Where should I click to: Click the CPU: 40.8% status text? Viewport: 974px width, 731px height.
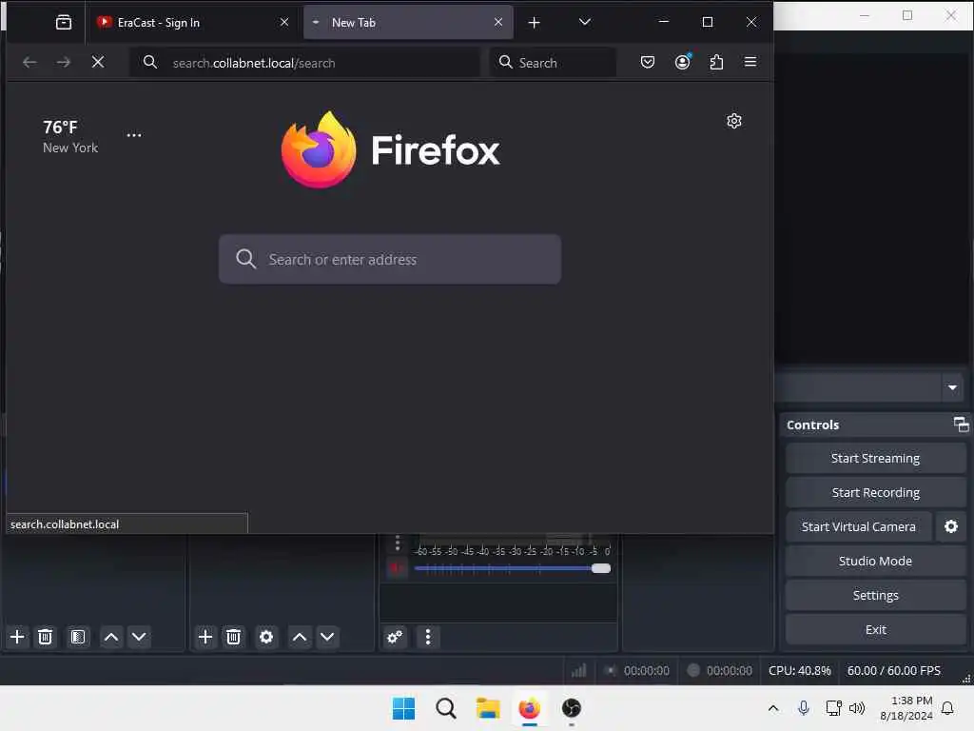pyautogui.click(x=799, y=670)
